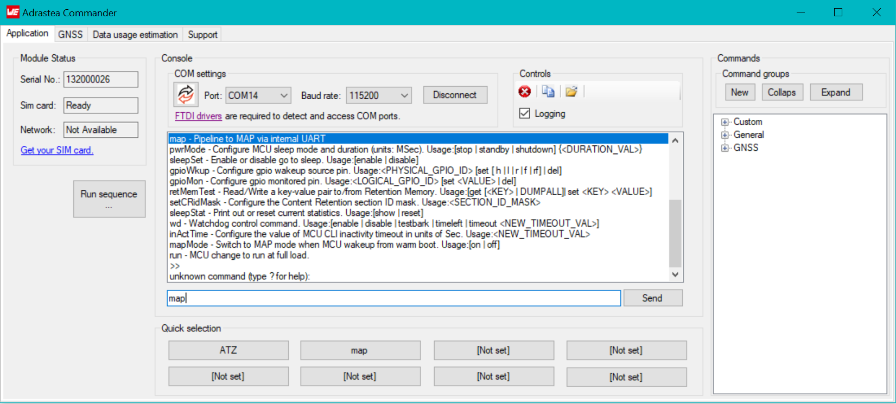Viewport: 896px width, 404px height.
Task: Expand the Custom command group
Action: coord(725,122)
